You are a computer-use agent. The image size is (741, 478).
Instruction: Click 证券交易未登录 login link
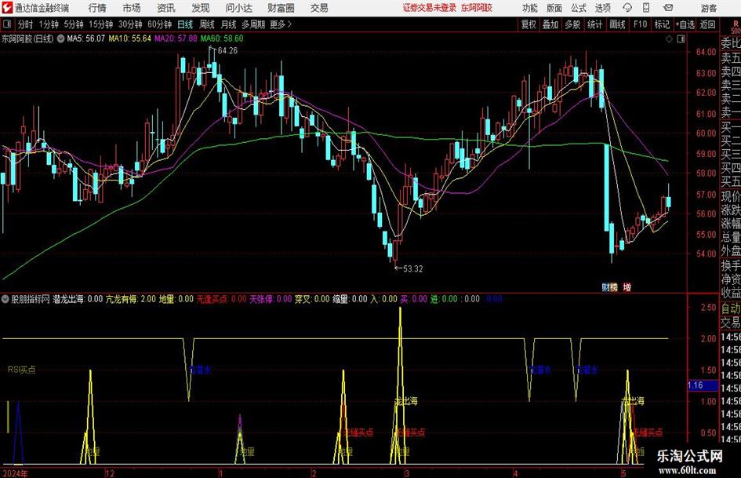coord(430,8)
